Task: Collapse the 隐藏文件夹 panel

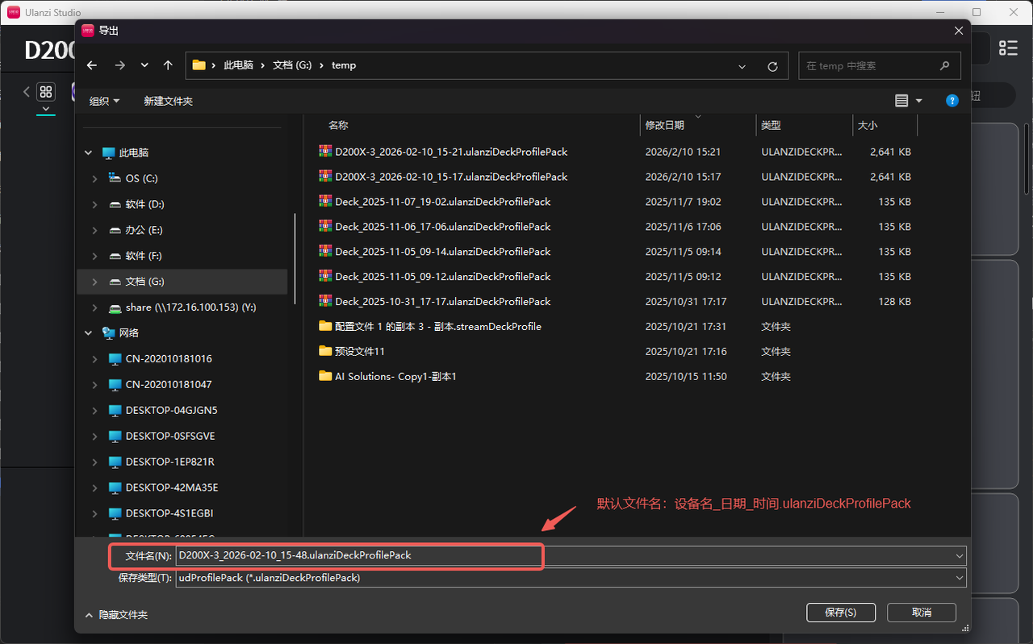Action: (x=116, y=615)
